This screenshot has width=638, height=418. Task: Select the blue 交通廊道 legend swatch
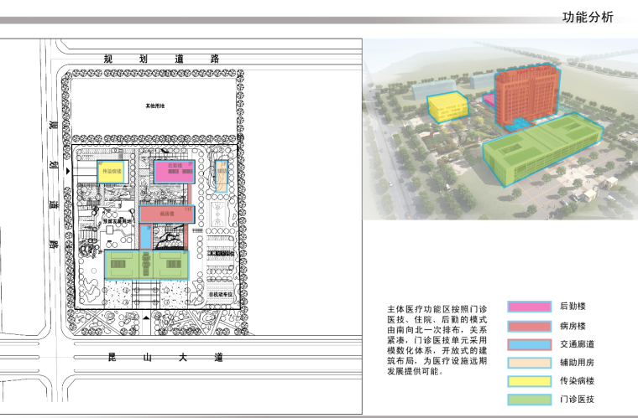[529, 344]
